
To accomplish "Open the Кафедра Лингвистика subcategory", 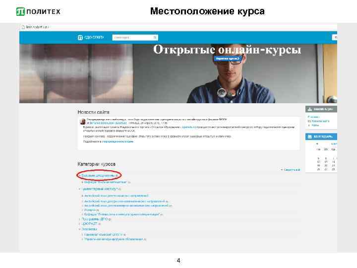I will (x=123, y=214).
